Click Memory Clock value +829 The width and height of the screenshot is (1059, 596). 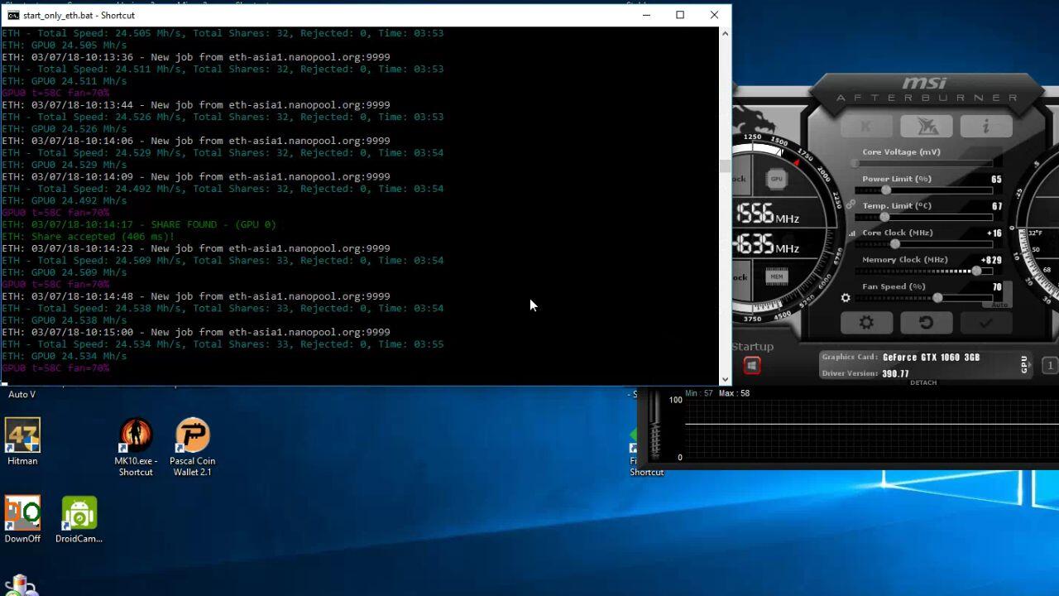coord(991,260)
